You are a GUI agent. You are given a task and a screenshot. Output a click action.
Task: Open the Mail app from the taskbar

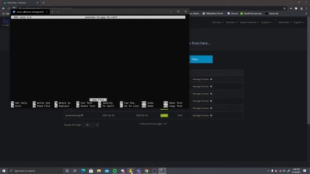pyautogui.click(x=107, y=171)
